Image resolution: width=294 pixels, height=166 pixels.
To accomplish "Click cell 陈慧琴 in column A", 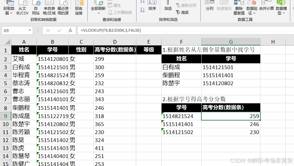I will click(x=24, y=156).
